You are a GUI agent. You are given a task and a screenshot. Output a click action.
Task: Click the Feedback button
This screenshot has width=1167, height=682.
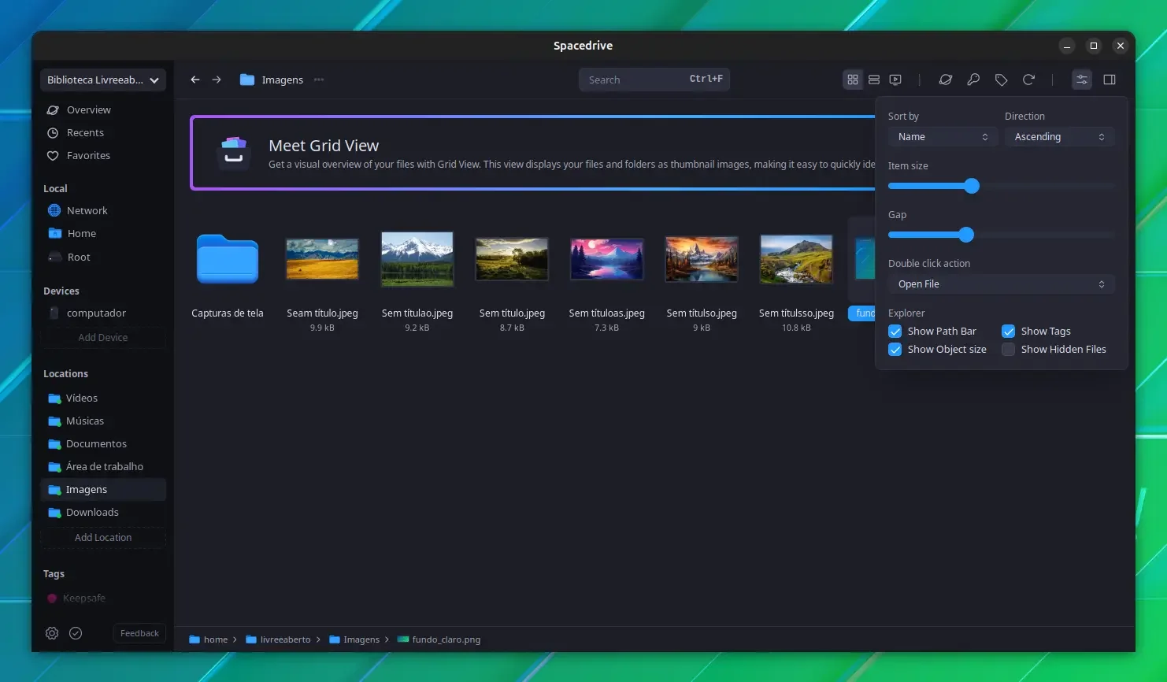[139, 633]
